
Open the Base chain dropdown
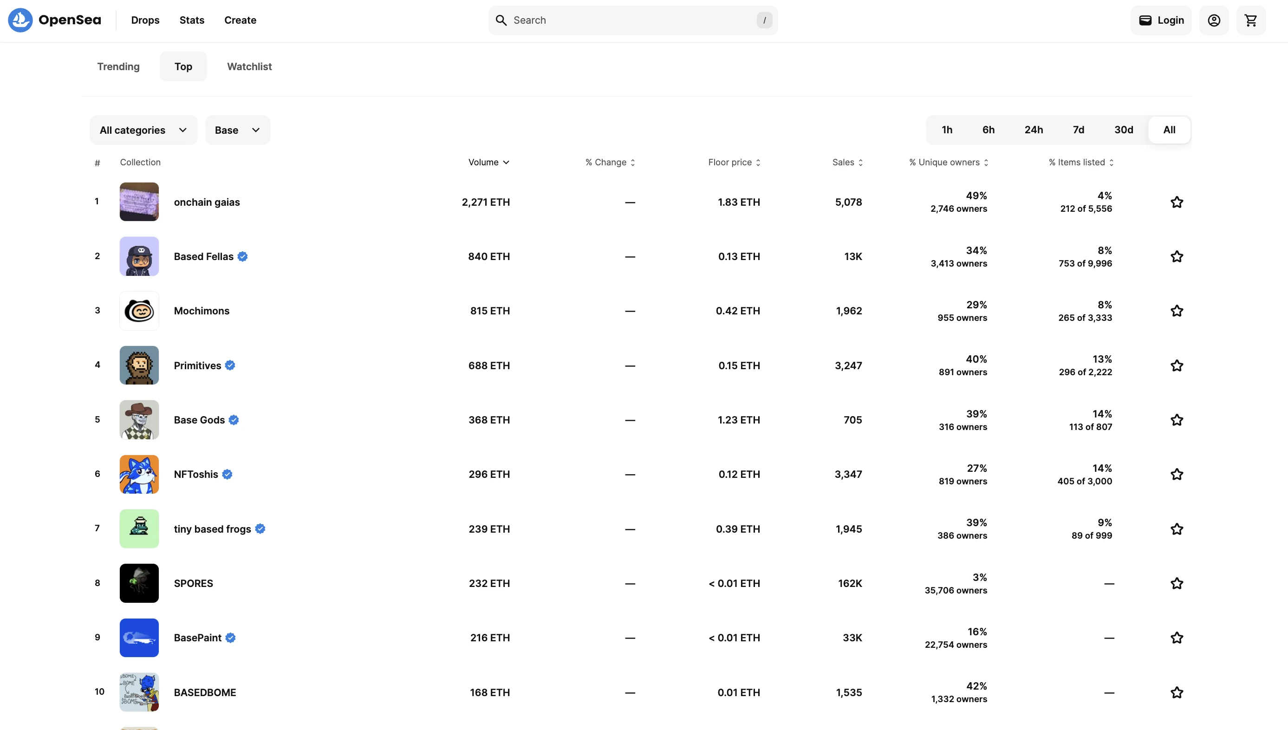(x=238, y=130)
